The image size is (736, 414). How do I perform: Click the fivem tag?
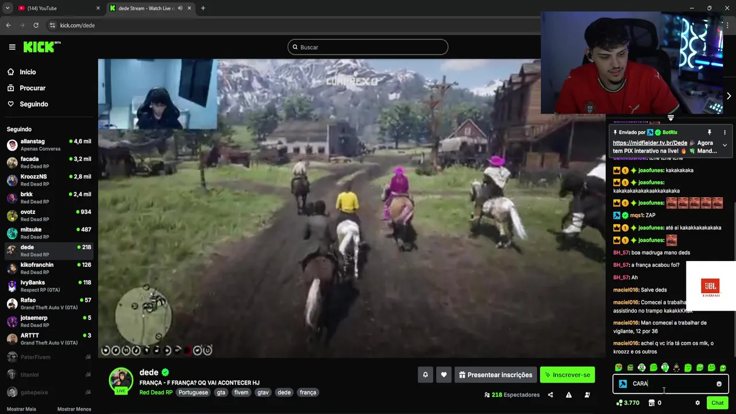pos(241,393)
